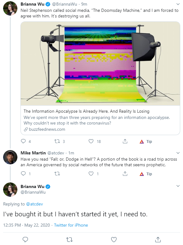
Task: Open the BuzzFeed News article card image
Action: click(100, 64)
